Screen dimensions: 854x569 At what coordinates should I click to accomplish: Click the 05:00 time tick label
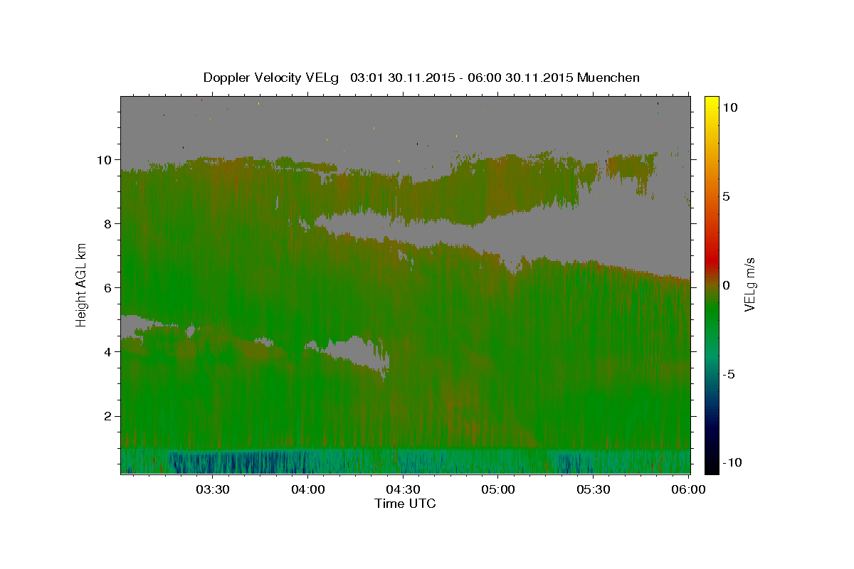(498, 490)
